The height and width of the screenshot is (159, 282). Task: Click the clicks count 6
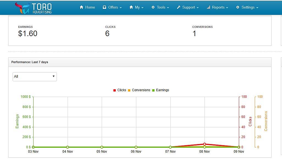tap(107, 34)
